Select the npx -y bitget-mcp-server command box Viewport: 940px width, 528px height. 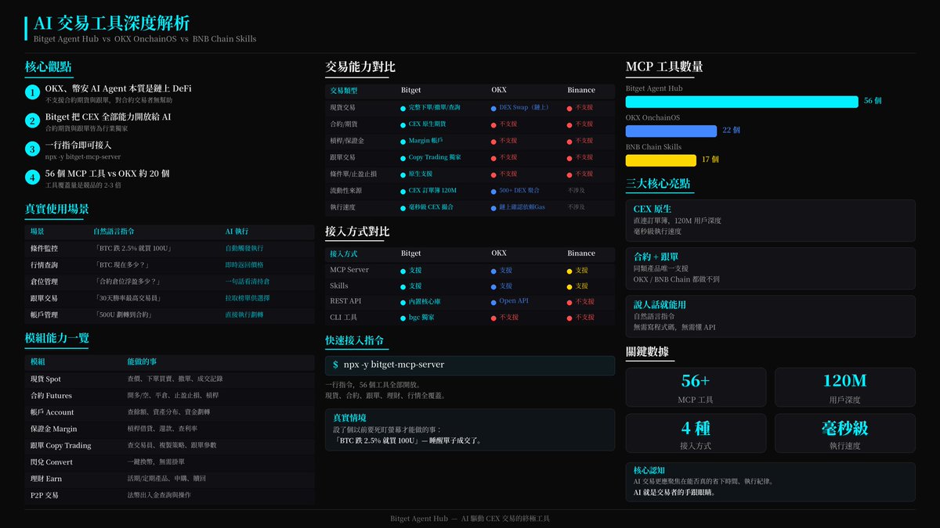tap(470, 365)
